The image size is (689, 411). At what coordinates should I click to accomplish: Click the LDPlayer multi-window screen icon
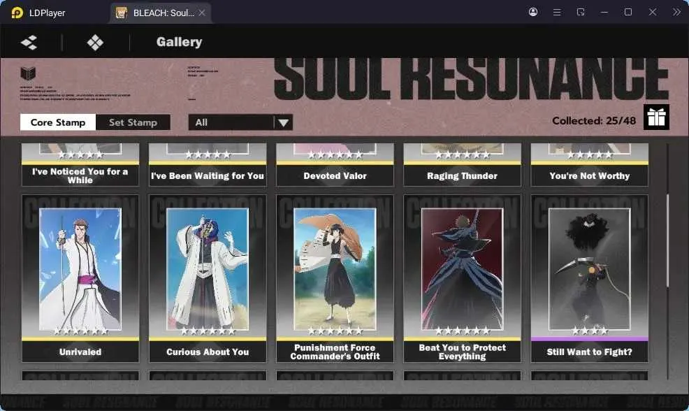tap(581, 12)
